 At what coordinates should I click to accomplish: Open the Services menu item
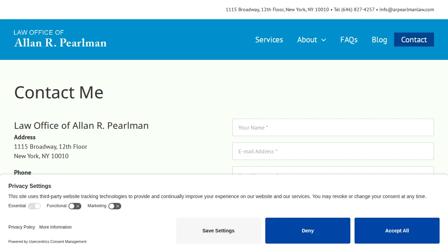[x=269, y=40]
